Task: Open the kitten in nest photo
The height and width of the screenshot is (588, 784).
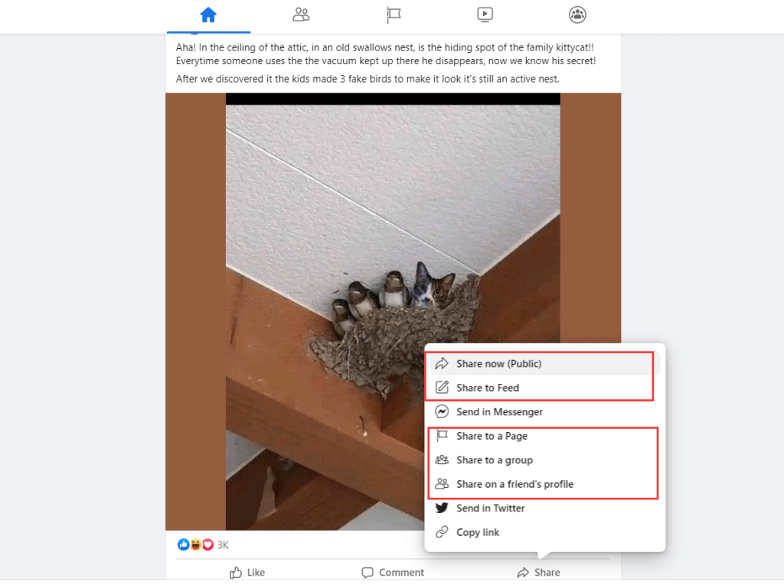Action: pyautogui.click(x=393, y=311)
